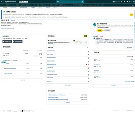Screen dimensions: 135x115
Task: Open the 卖家自配送 dropdown in 配送绩效
Action: coord(130,56)
